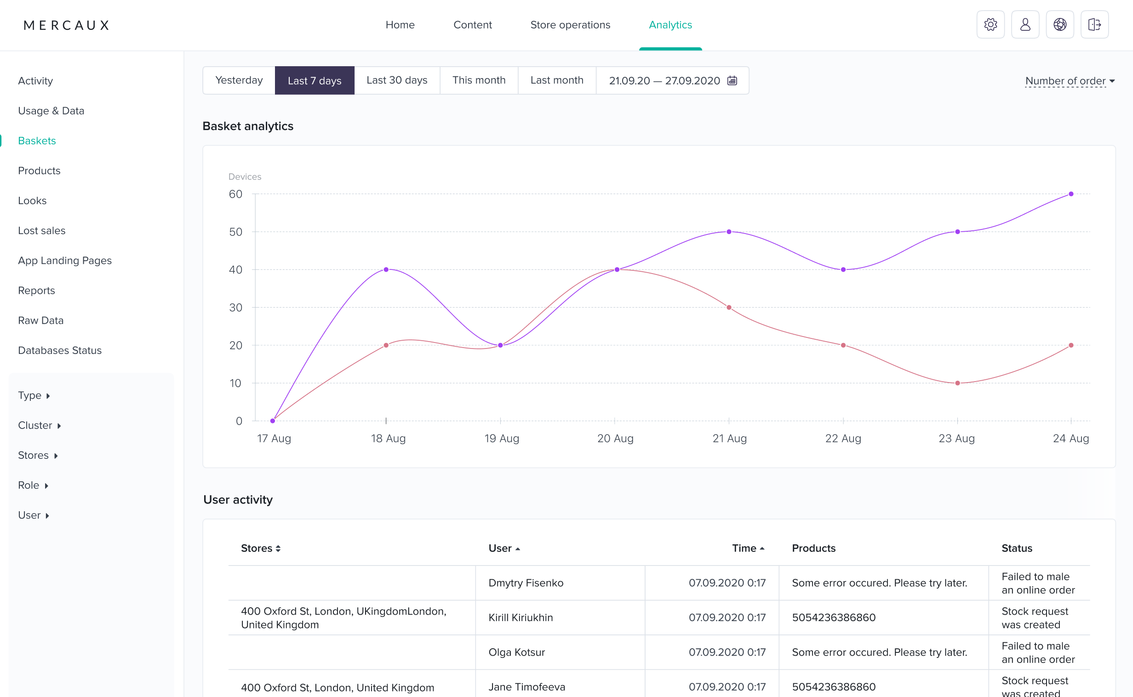
Task: Expand the Stores filter in sidebar
Action: click(38, 455)
